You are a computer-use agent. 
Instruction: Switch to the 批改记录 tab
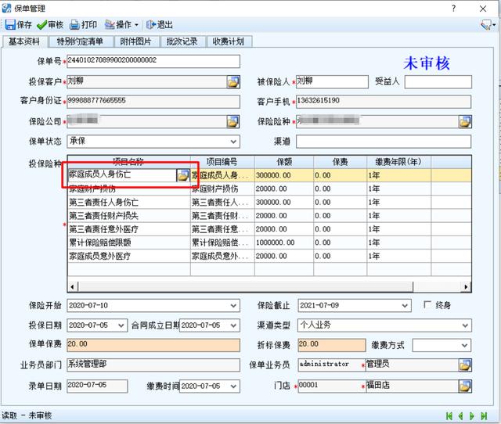[182, 41]
